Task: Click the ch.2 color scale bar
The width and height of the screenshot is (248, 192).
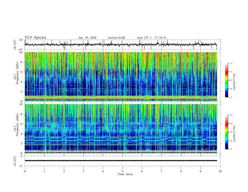Action: [x=226, y=132]
